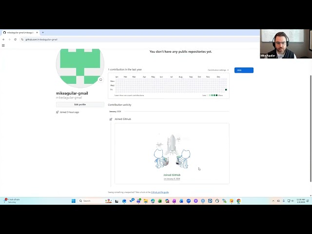
Task: Open File Explorer from the taskbar
Action: click(x=146, y=201)
